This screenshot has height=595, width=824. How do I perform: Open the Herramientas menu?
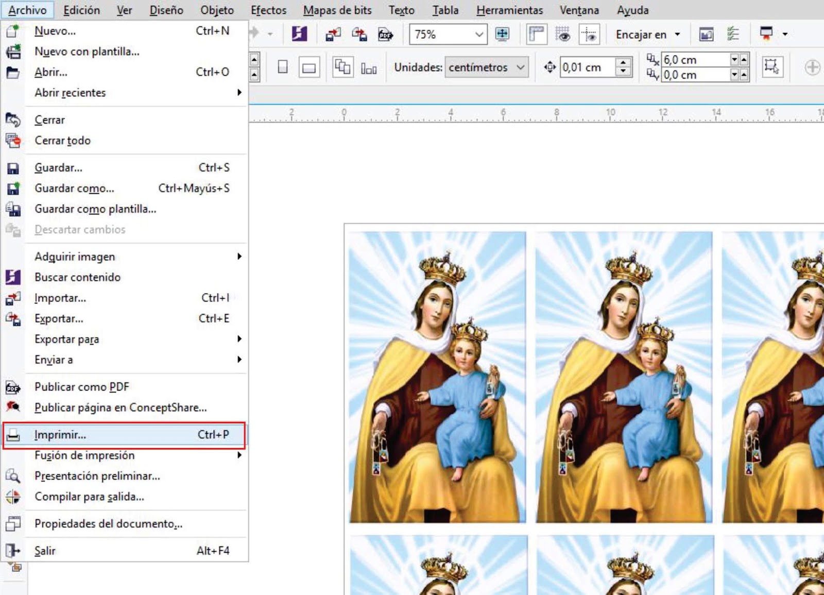click(509, 10)
